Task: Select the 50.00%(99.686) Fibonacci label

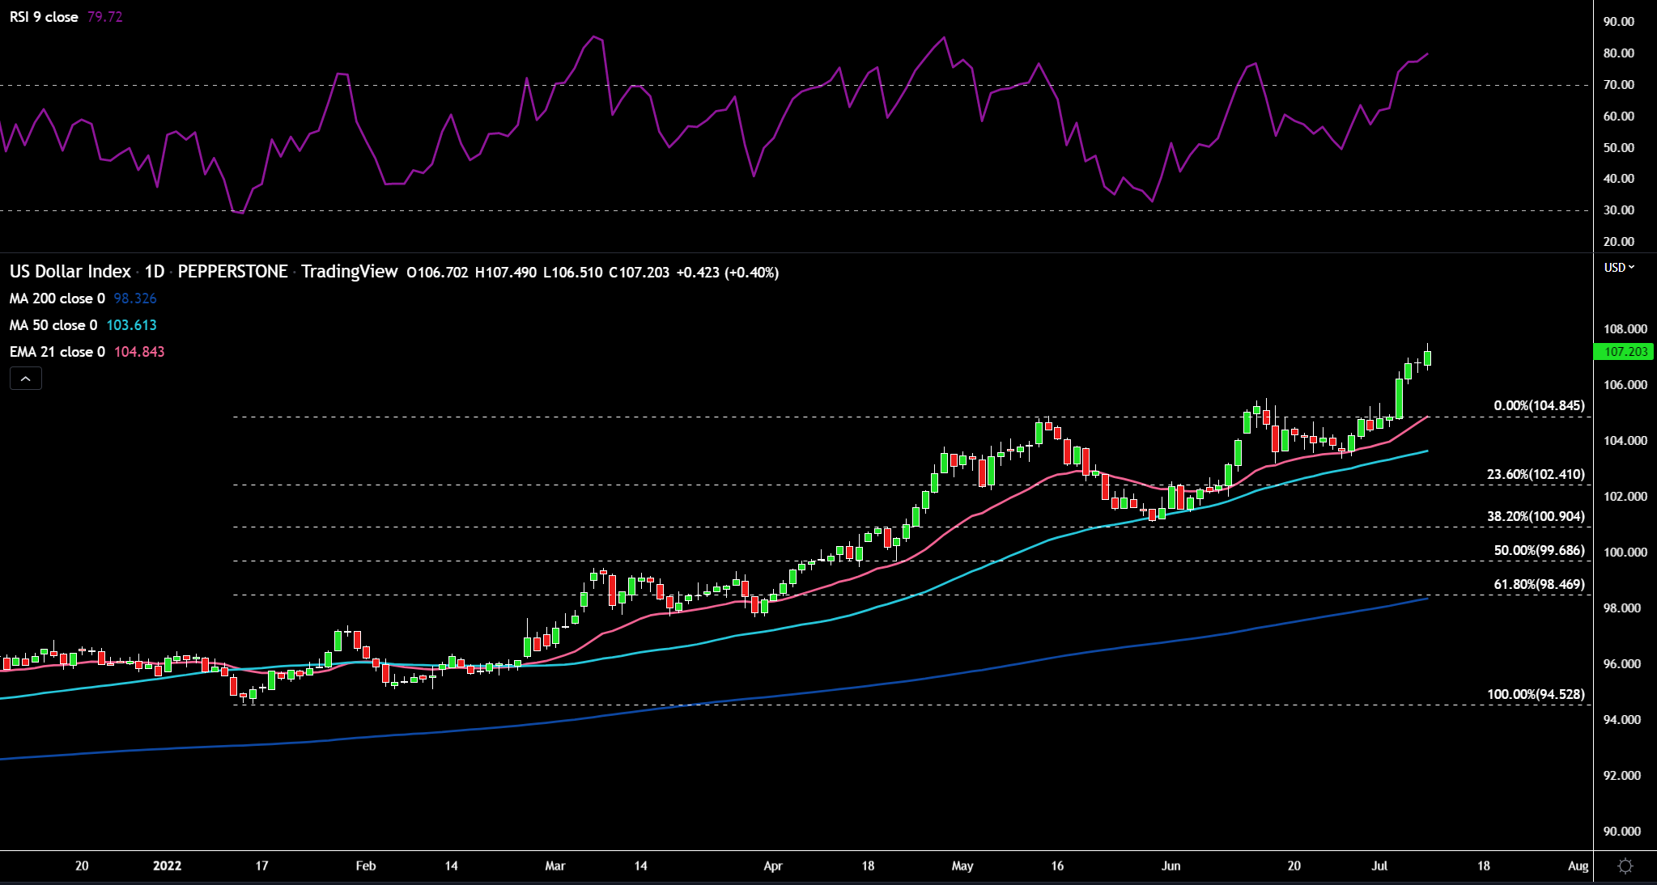Action: click(x=1539, y=551)
